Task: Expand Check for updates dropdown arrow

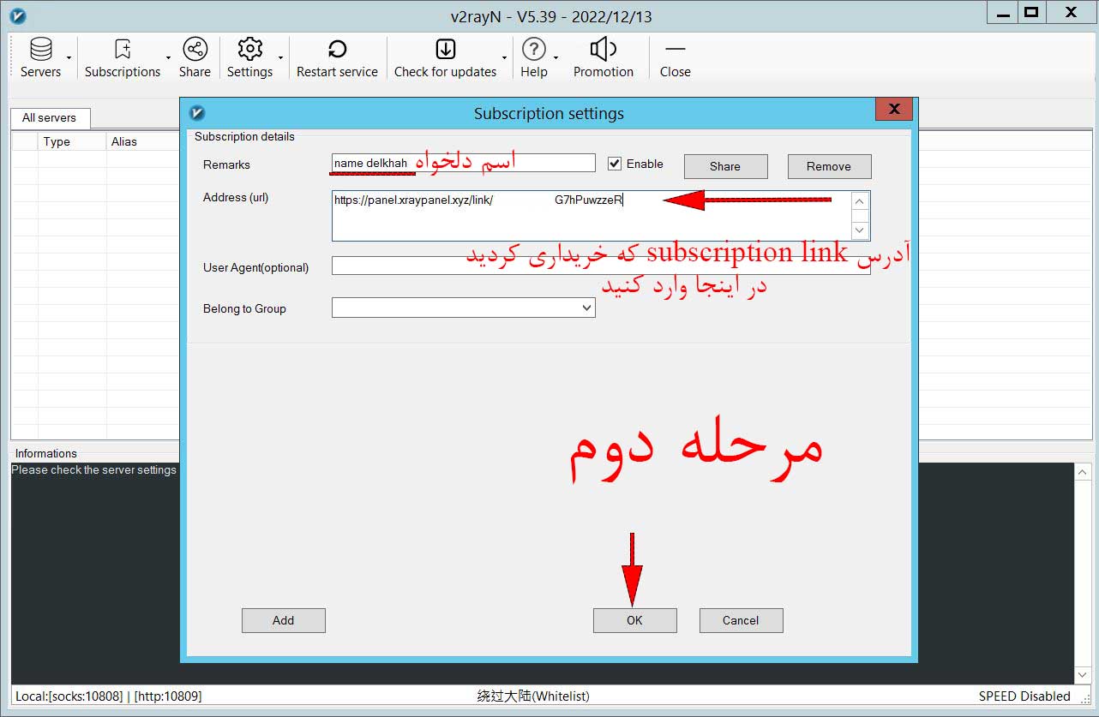Action: (504, 58)
